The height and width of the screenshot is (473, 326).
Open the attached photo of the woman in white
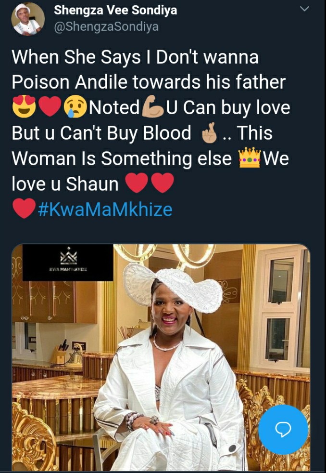coord(161,357)
